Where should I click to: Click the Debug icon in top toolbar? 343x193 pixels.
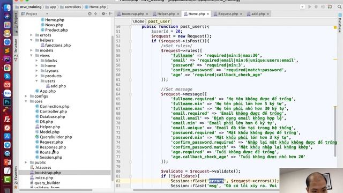click(316, 7)
